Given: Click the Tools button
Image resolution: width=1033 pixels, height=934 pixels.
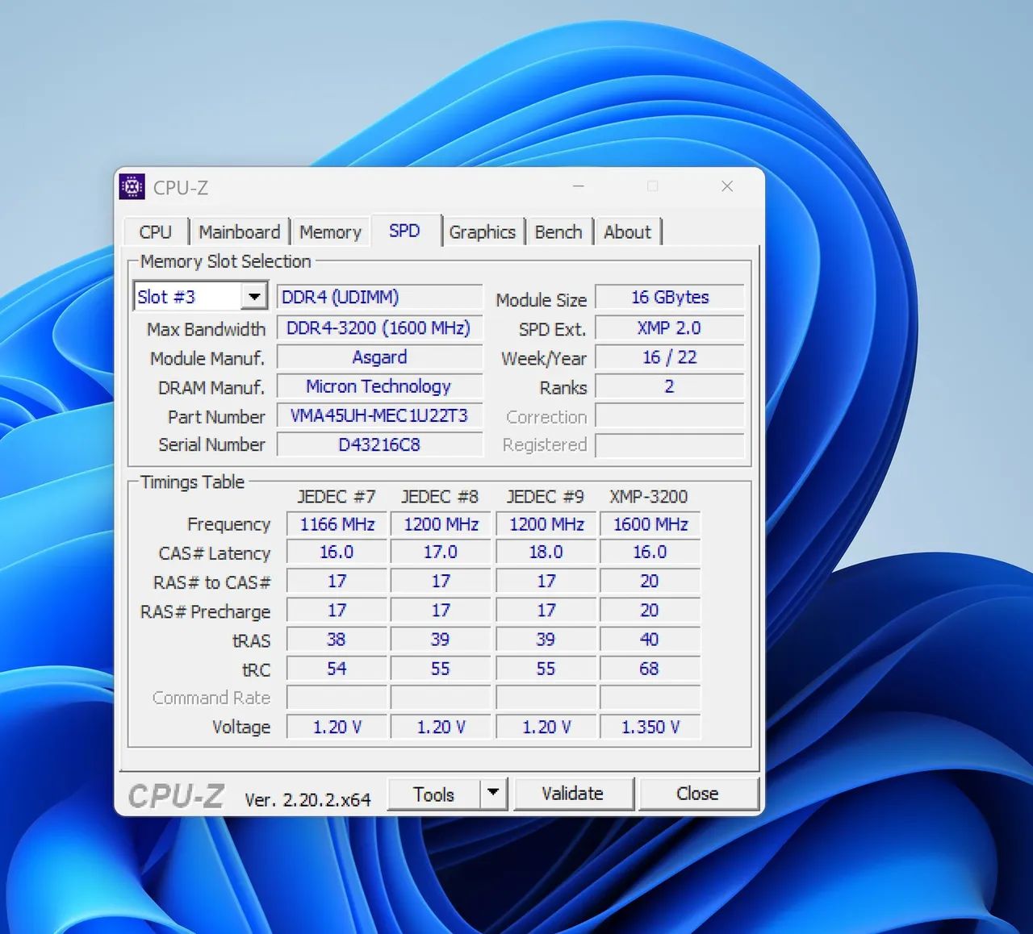Looking at the screenshot, I should pyautogui.click(x=434, y=794).
